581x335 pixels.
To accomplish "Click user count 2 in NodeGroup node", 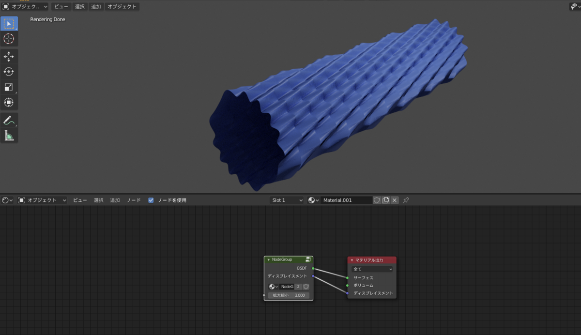I will point(299,287).
